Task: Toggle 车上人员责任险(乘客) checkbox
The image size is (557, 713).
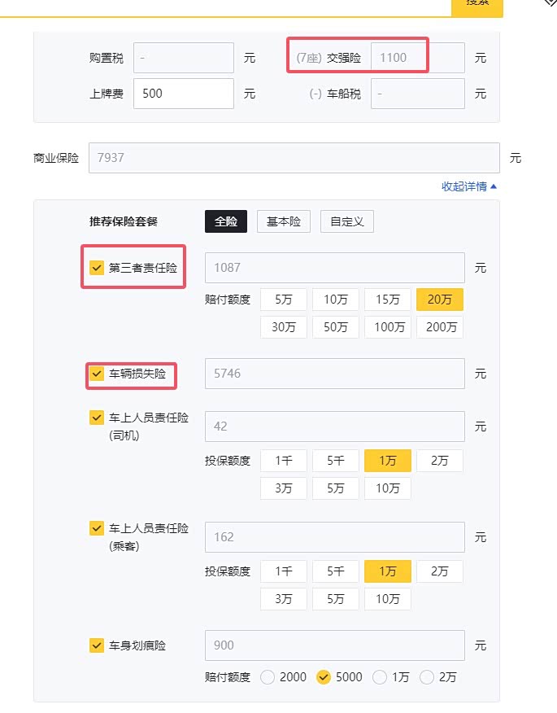Action: tap(97, 528)
